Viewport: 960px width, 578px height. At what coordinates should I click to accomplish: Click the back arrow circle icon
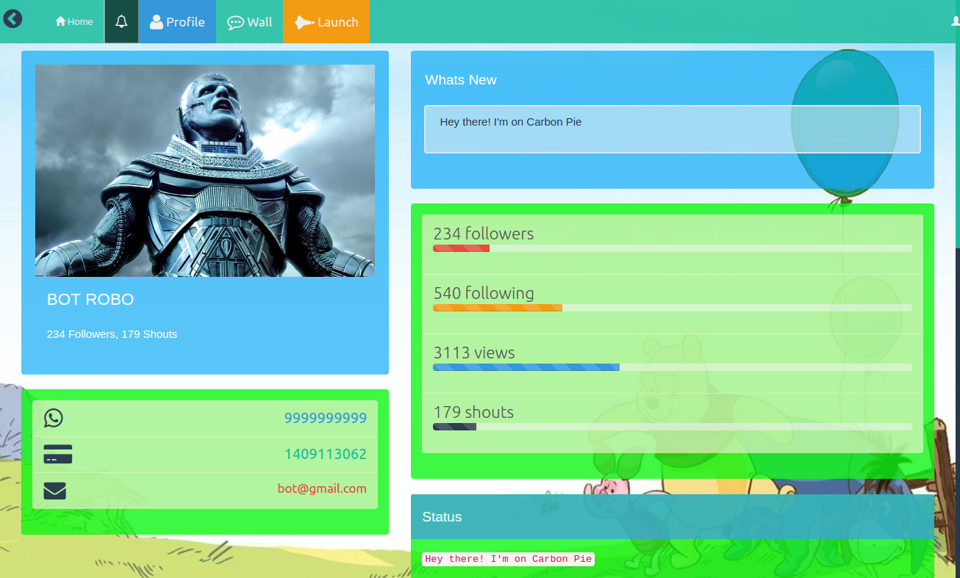12,18
